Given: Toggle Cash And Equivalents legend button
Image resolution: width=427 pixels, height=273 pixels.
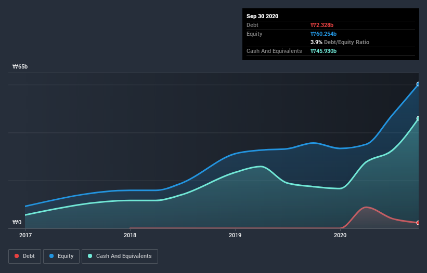Looking at the screenshot, I should 120,256.
